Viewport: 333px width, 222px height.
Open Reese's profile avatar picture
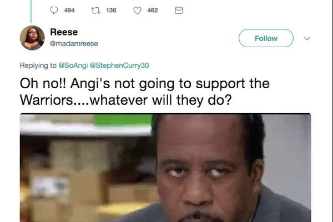click(x=32, y=38)
